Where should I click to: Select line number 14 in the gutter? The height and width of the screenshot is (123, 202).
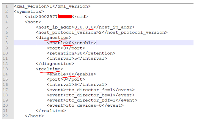(x=5, y=74)
